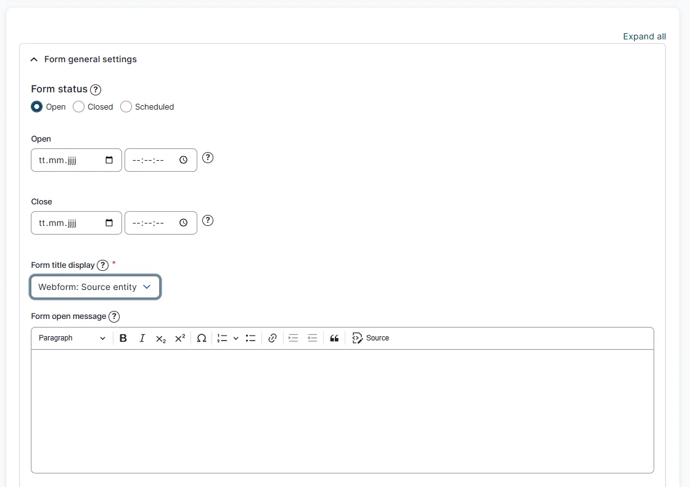Viewport: 690px width, 487px height.
Task: Apply italic formatting
Action: [x=142, y=338]
